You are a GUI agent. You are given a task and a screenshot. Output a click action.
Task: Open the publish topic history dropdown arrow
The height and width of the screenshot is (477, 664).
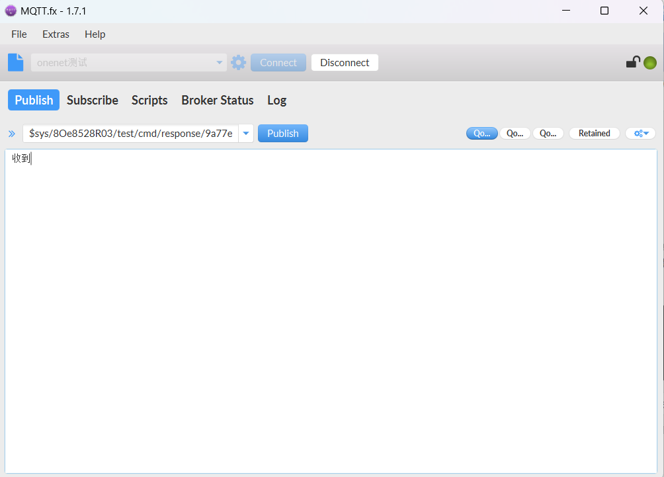pyautogui.click(x=246, y=134)
